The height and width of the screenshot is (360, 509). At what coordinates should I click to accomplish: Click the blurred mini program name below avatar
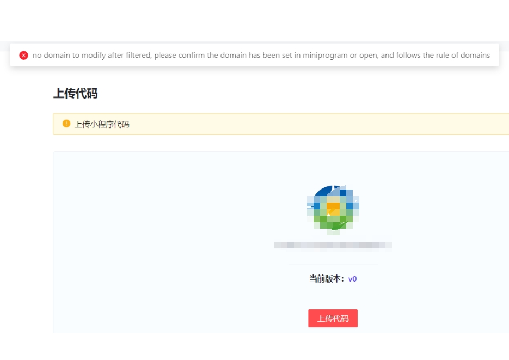coord(333,245)
